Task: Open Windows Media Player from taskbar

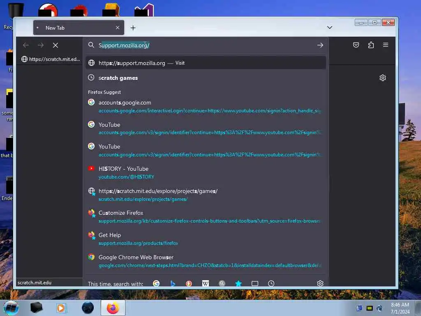Action: 61,308
